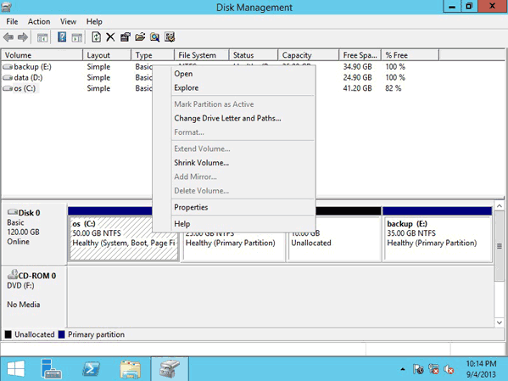Choose Properties in the context menu
The height and width of the screenshot is (381, 508).
234,207
